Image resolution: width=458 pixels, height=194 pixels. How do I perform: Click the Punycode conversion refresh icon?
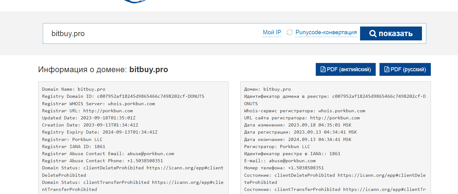290,32
